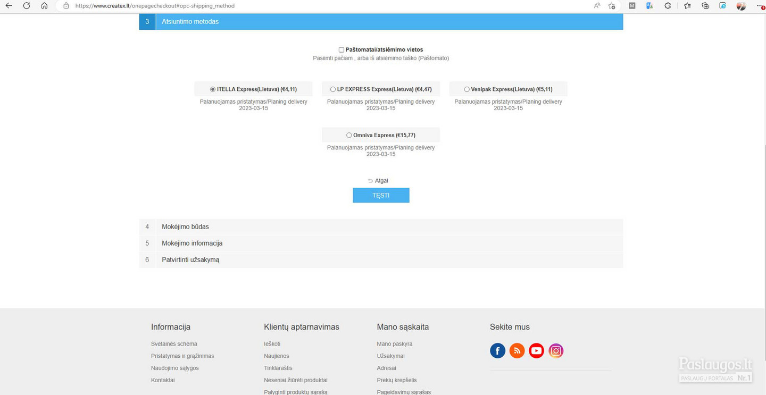The width and height of the screenshot is (766, 395).
Task: Open Prekių krepšelis footer link
Action: coord(397,380)
